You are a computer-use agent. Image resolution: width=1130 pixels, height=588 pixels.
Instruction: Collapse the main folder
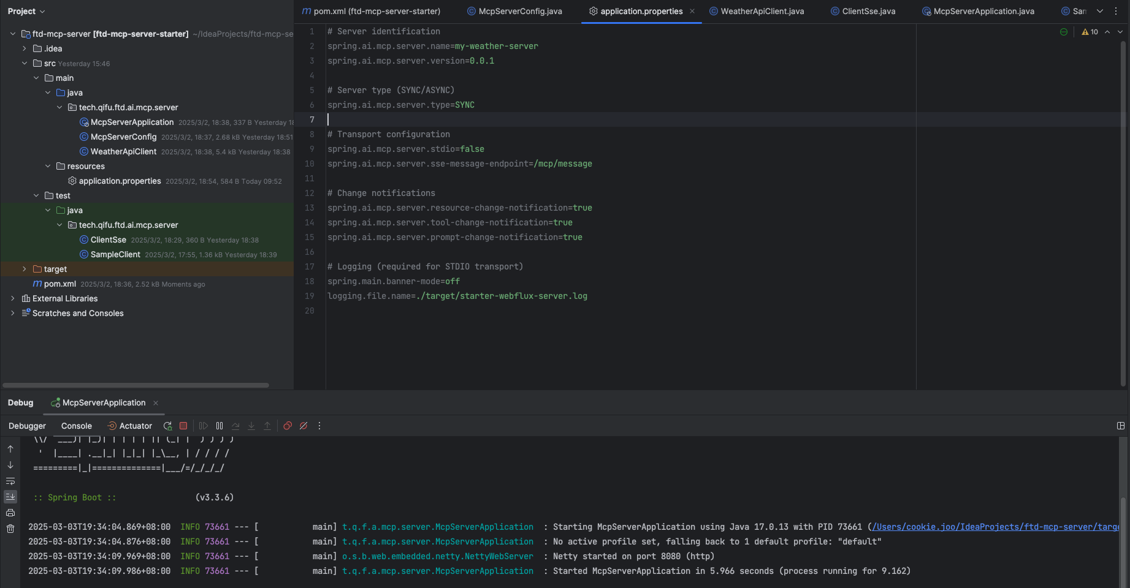[36, 78]
